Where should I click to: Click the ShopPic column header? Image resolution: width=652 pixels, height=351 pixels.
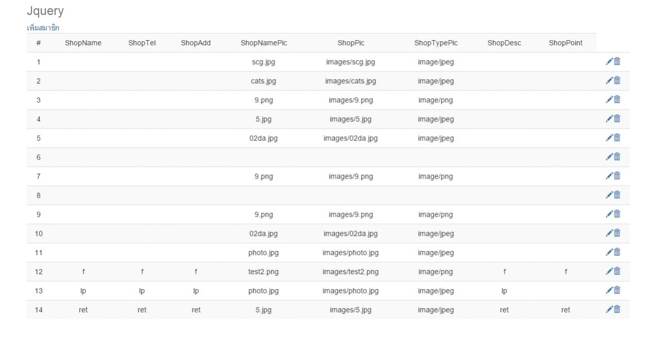coord(351,43)
